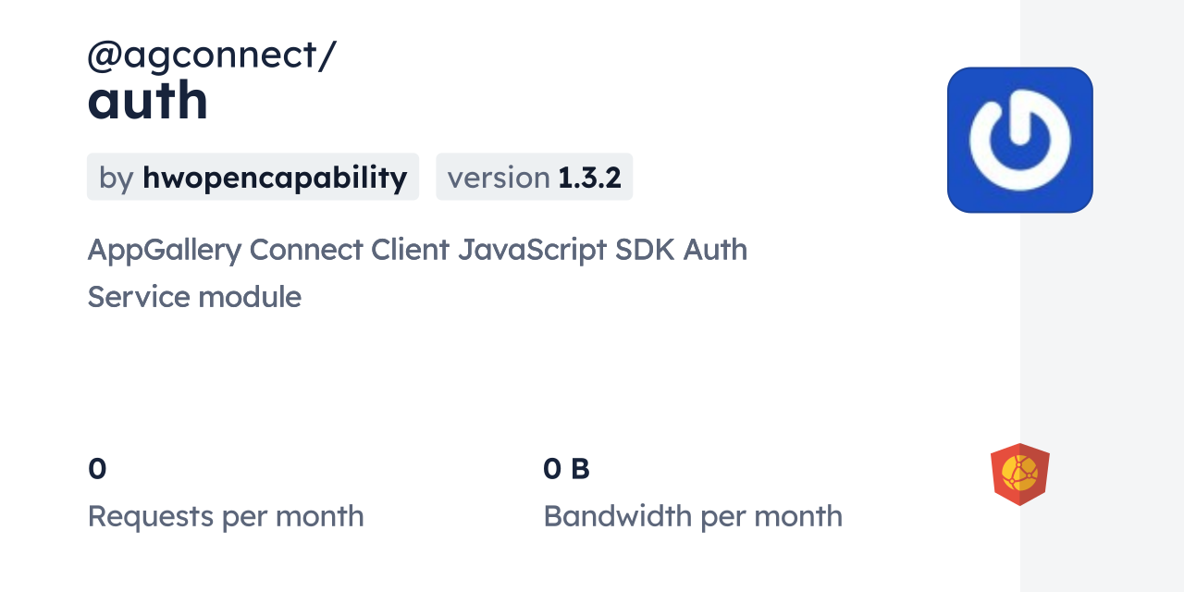The image size is (1184, 592).
Task: Click the "Requests per month" label
Action: click(226, 516)
